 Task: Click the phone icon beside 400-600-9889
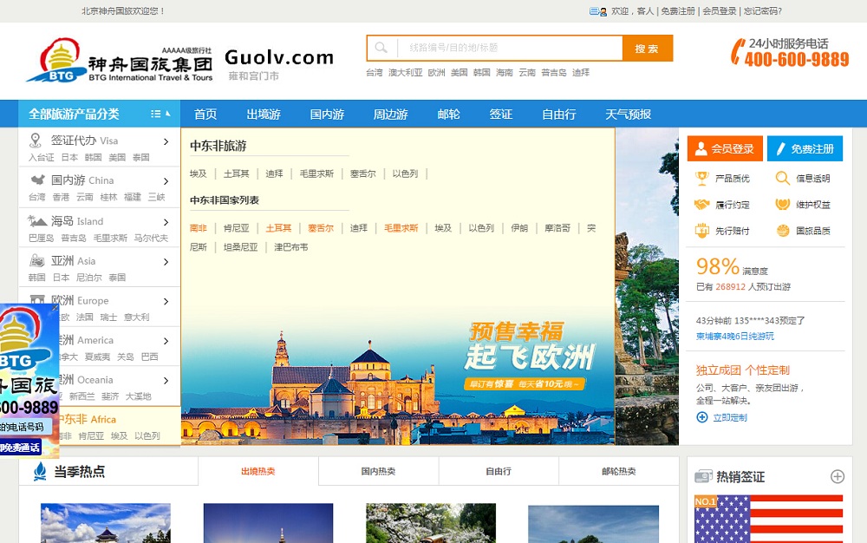tap(738, 51)
